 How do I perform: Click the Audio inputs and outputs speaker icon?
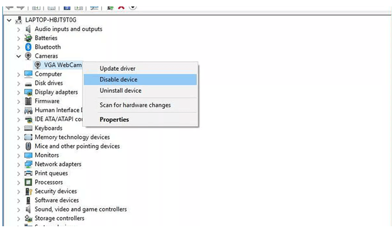click(x=28, y=29)
